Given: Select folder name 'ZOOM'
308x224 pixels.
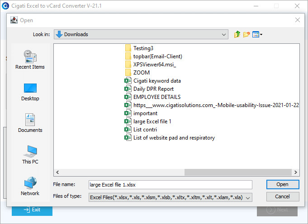Looking at the screenshot, I should click(x=142, y=73).
